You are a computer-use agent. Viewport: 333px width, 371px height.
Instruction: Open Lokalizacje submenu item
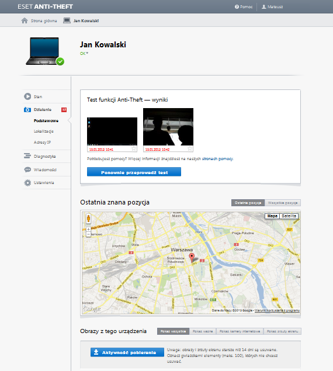[x=44, y=131]
